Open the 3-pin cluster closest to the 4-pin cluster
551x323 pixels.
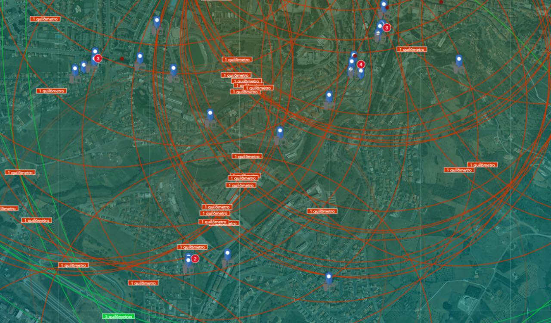[x=387, y=28]
